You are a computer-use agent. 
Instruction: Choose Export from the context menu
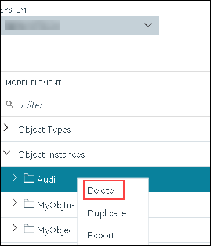pos(101,236)
